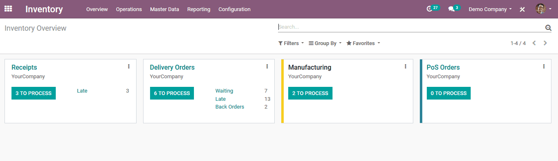558x161 pixels.
Task: Open the PoS Orders card title
Action: (x=443, y=67)
